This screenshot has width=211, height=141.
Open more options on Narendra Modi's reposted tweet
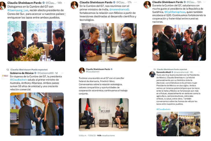199,72
